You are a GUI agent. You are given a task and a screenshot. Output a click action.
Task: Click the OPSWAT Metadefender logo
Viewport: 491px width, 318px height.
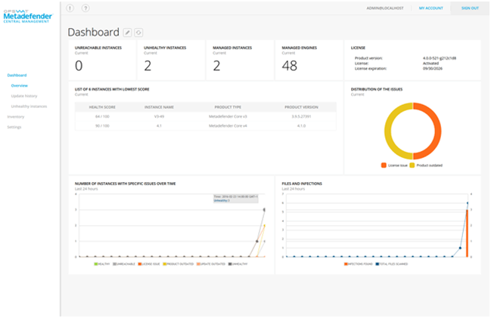[28, 17]
